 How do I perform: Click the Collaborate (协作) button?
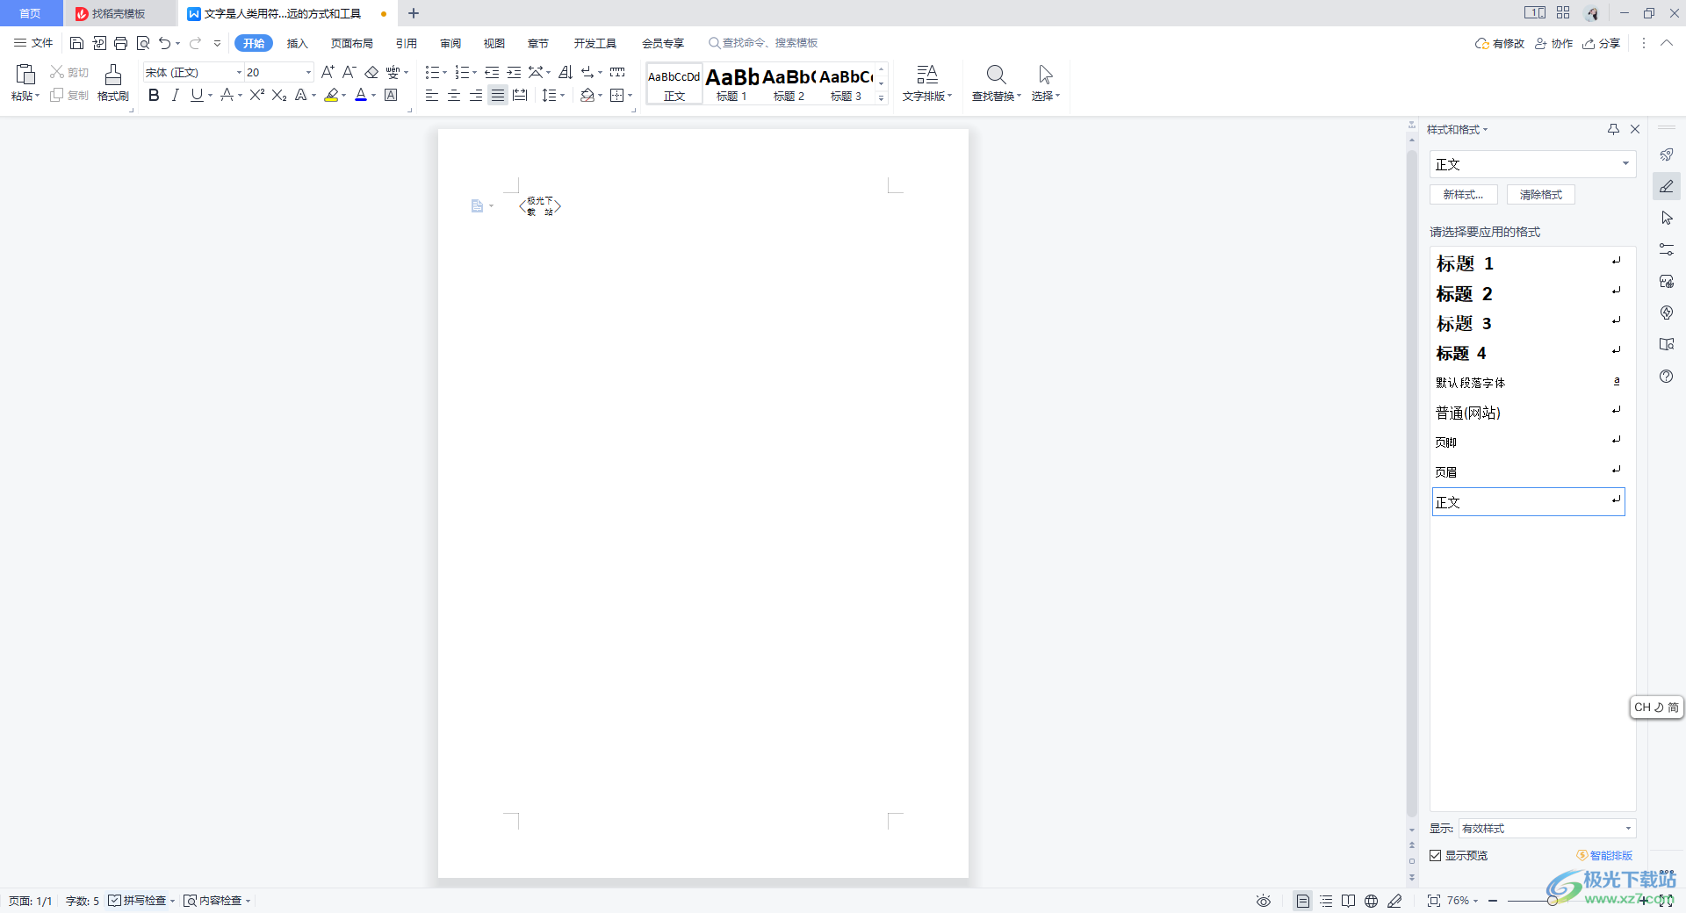click(1554, 43)
